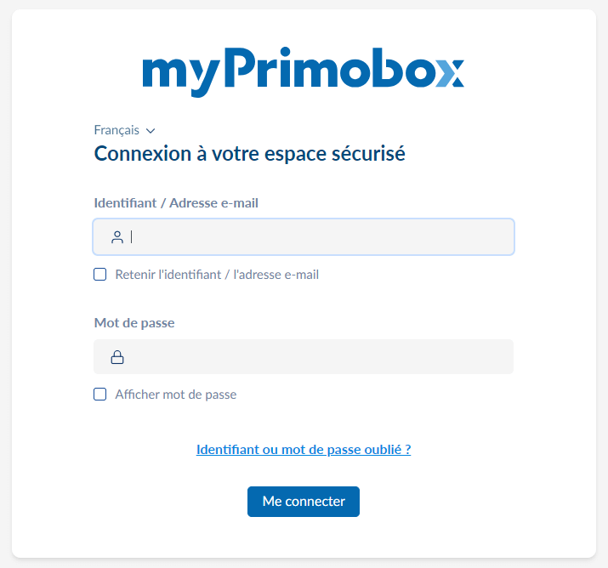608x568 pixels.
Task: Open 'Identifiant ou mot de passe oublié ?' link
Action: coord(304,450)
